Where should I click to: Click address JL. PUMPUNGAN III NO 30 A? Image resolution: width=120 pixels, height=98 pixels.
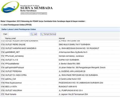pyautogui.click(x=71, y=90)
